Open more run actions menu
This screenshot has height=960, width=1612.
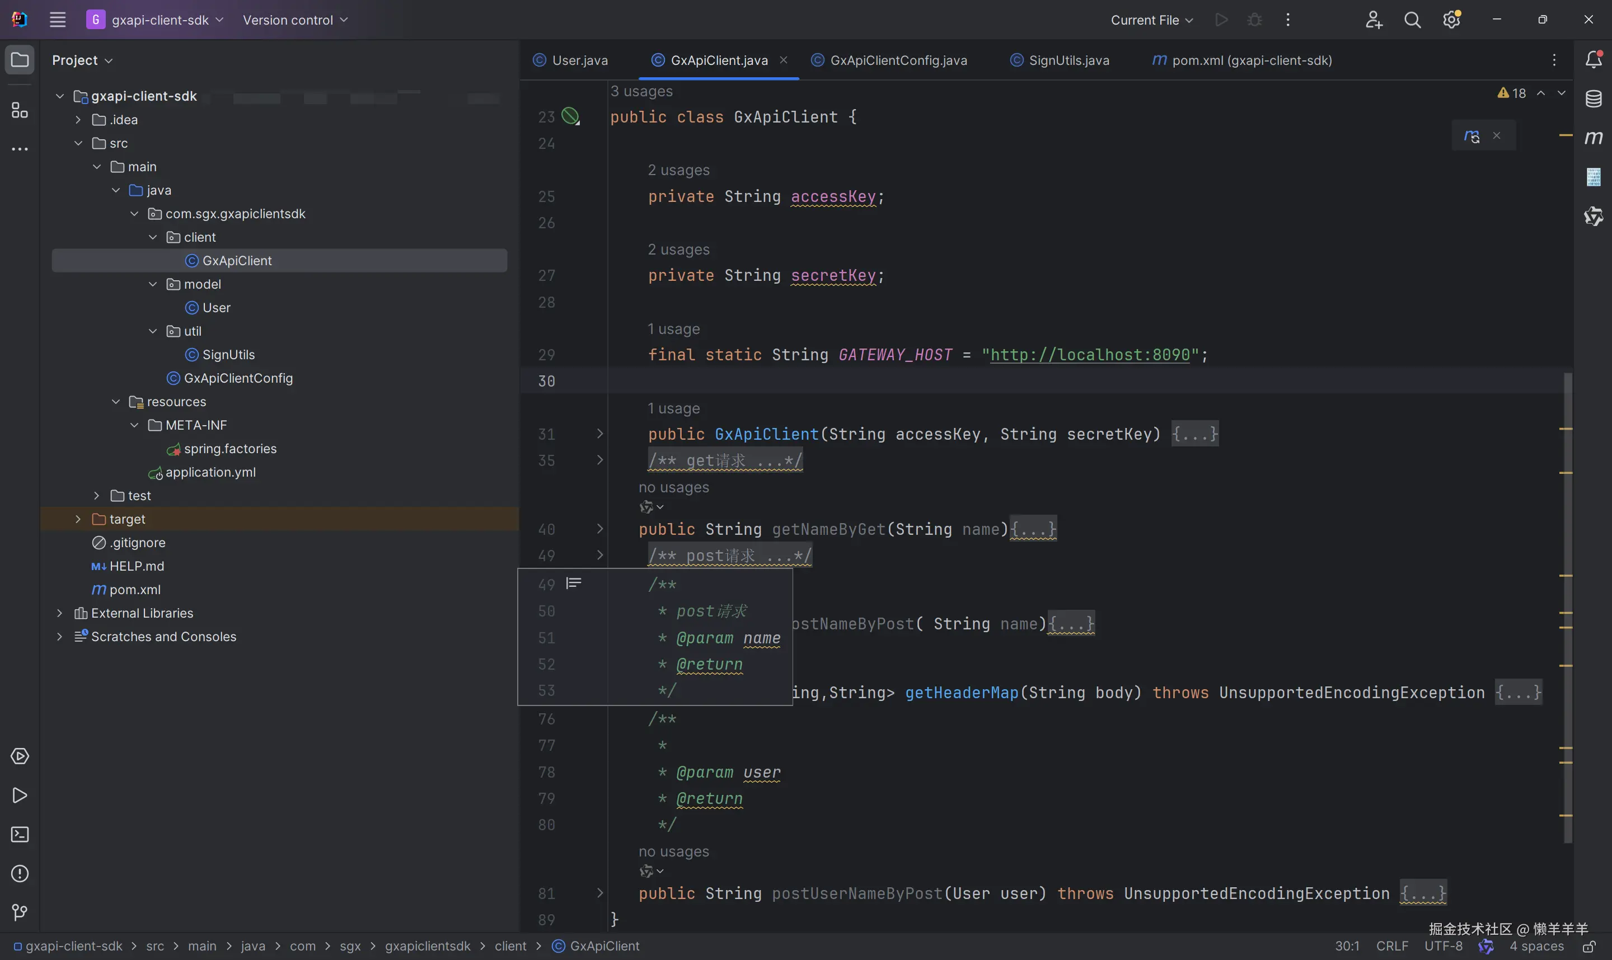pos(1288,20)
